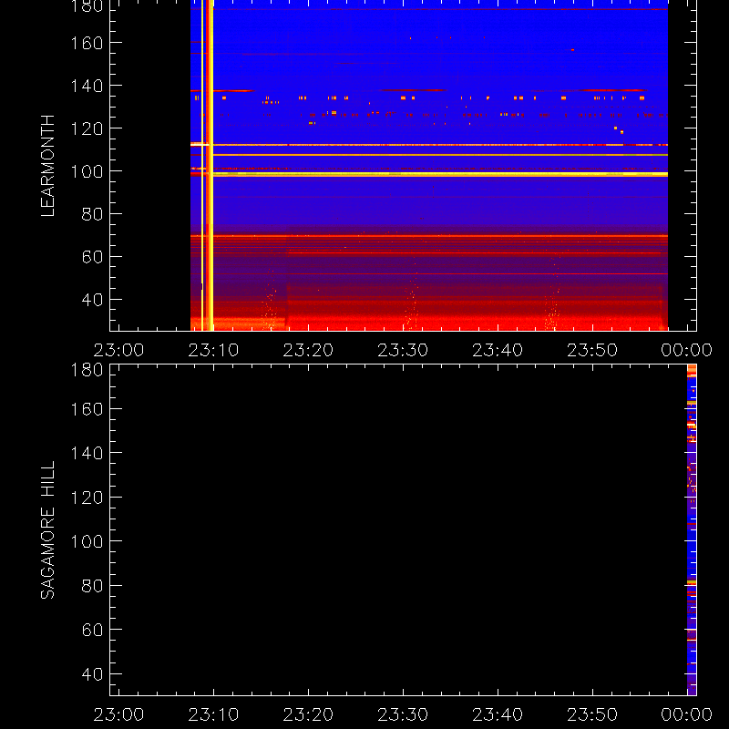
Task: Click 23:50 time label under Sagamore Hill plot
Action: tap(593, 714)
